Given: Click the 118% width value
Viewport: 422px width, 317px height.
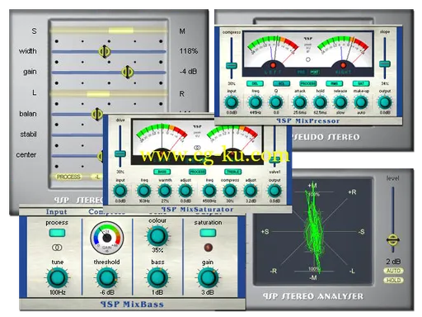Looking at the screenshot, I should [189, 51].
